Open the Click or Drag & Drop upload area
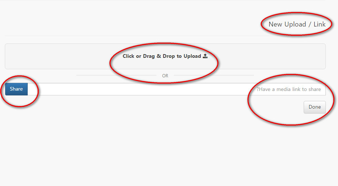 click(165, 56)
